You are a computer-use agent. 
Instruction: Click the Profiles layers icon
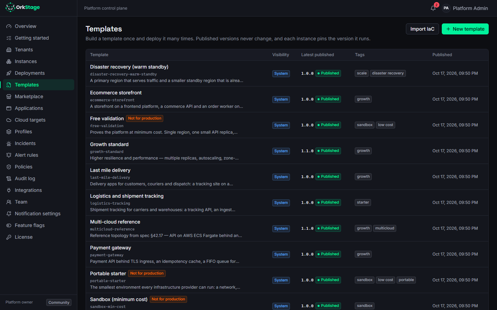point(9,132)
